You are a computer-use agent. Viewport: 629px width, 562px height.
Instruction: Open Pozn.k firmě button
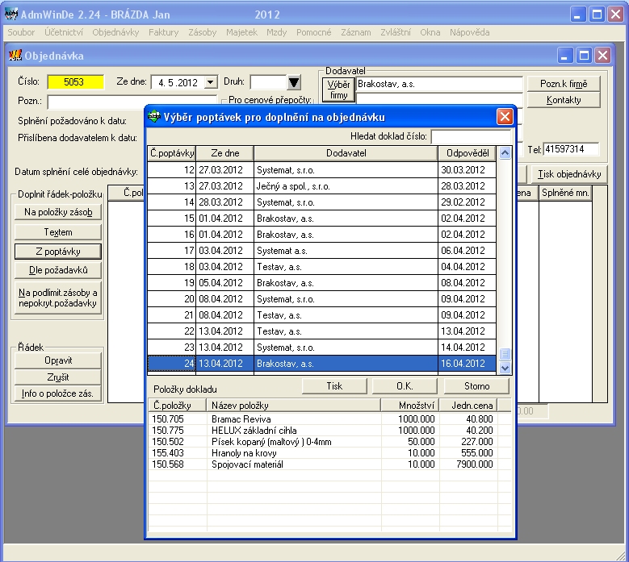pos(564,84)
